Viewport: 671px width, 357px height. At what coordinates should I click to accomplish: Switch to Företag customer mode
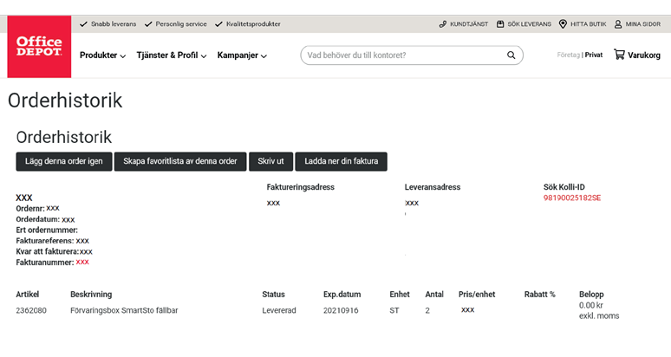[568, 55]
